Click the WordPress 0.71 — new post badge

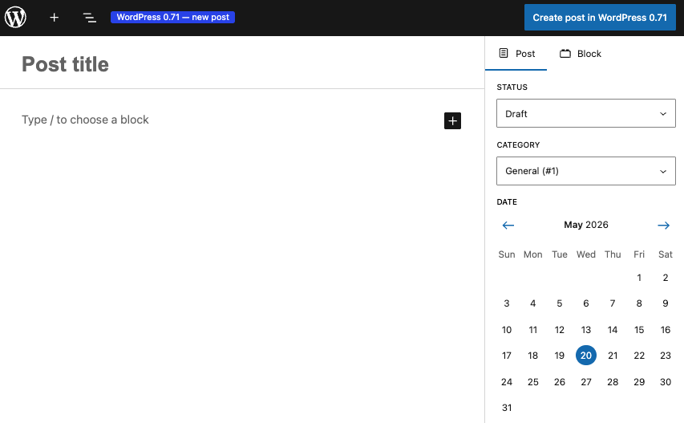[x=172, y=17]
